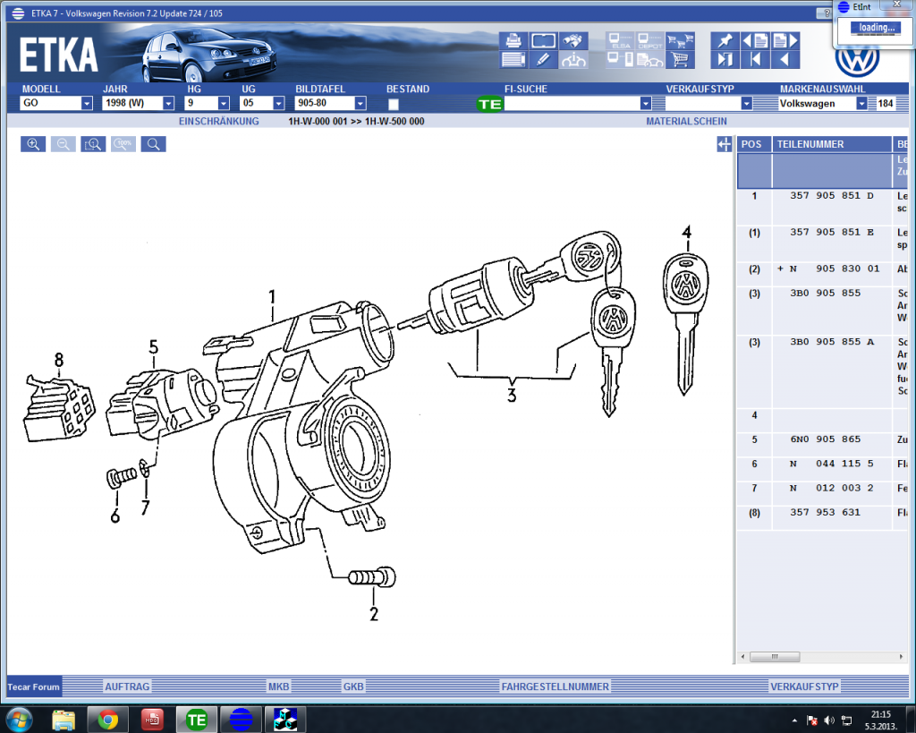
Task: Click the printer icon in ETKA toolbar
Action: 513,40
